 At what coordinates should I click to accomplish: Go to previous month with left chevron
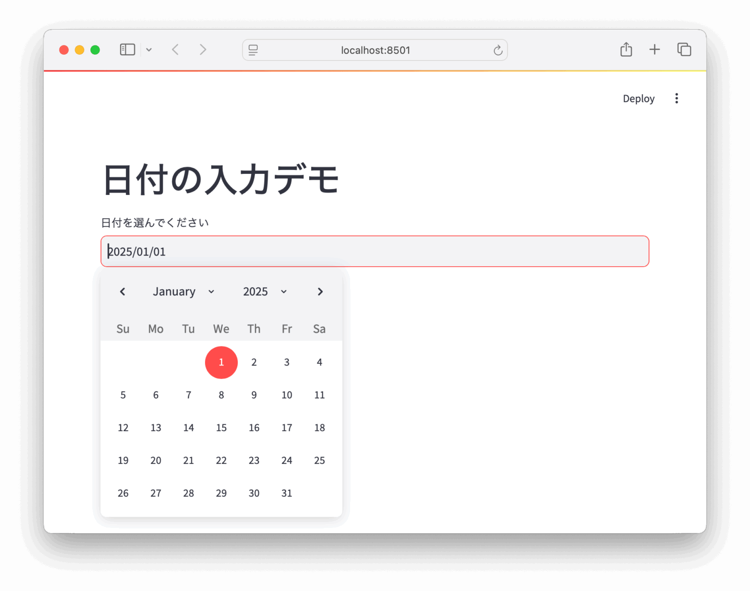[x=123, y=291]
